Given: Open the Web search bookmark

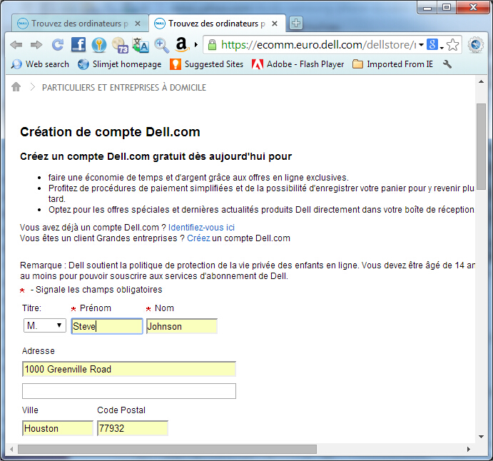Looking at the screenshot, I should click(40, 64).
